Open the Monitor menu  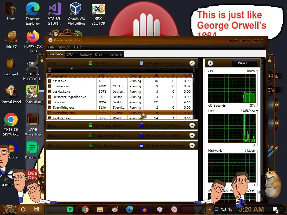click(64, 47)
